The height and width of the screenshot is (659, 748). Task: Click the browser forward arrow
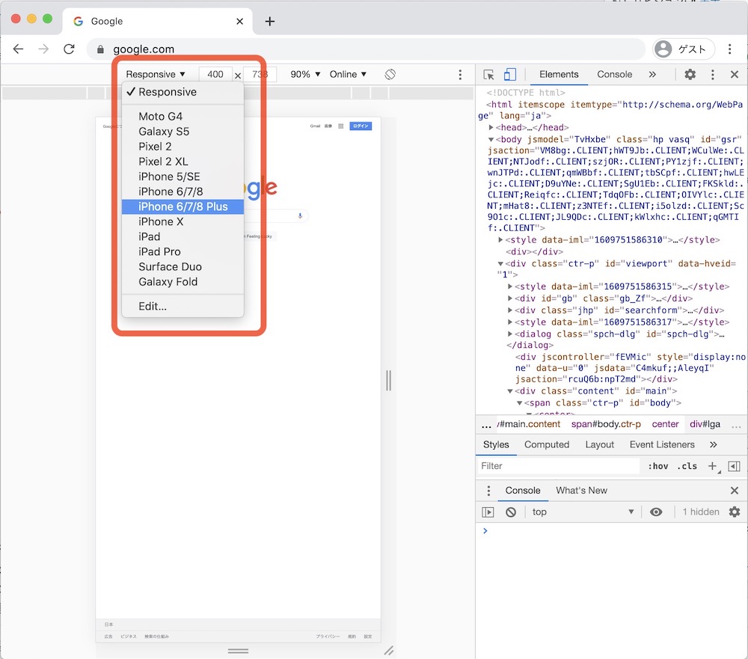[43, 49]
